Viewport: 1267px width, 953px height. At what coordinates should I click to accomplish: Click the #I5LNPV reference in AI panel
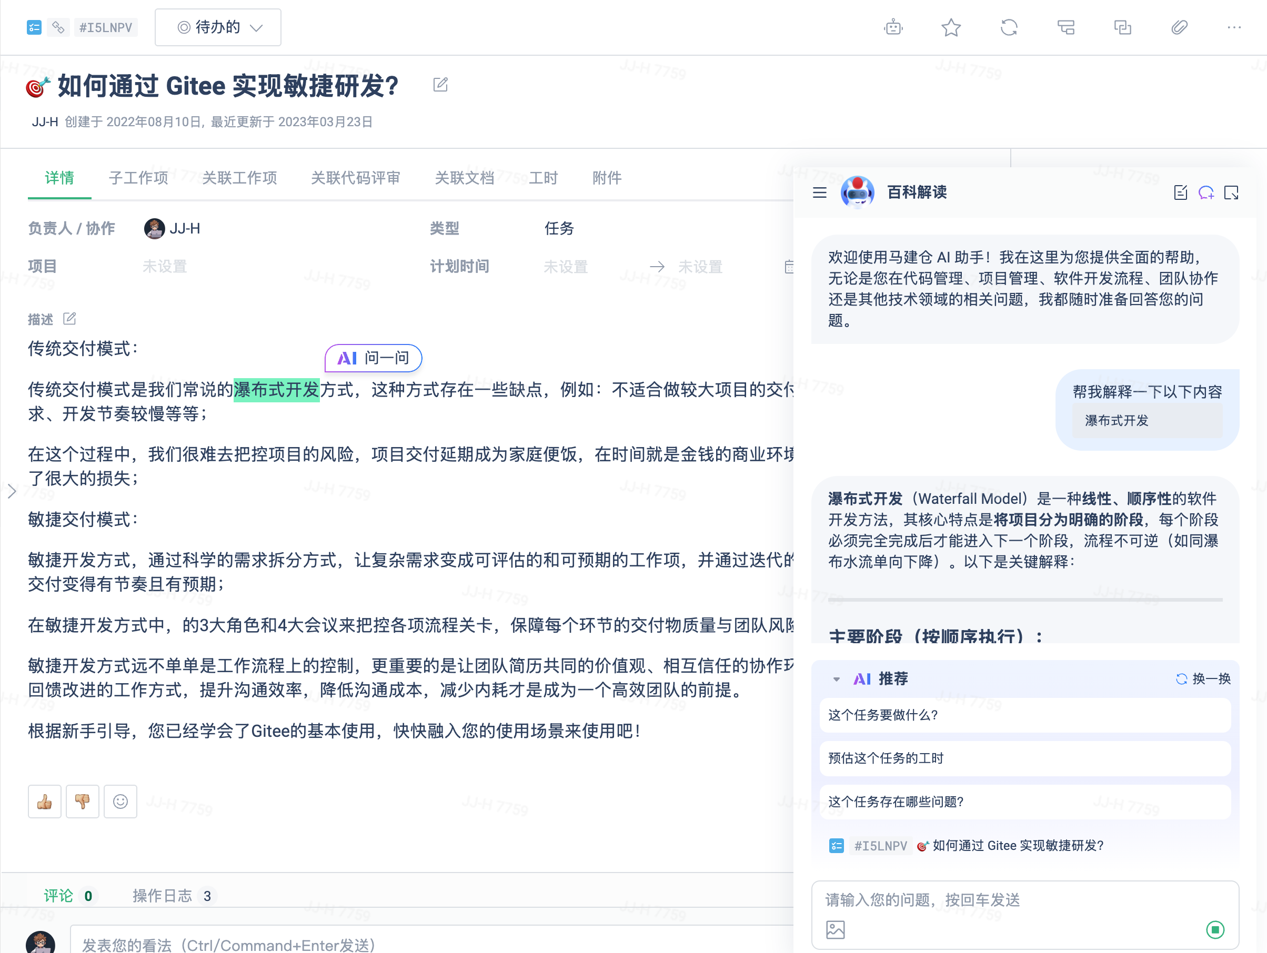pyautogui.click(x=880, y=845)
